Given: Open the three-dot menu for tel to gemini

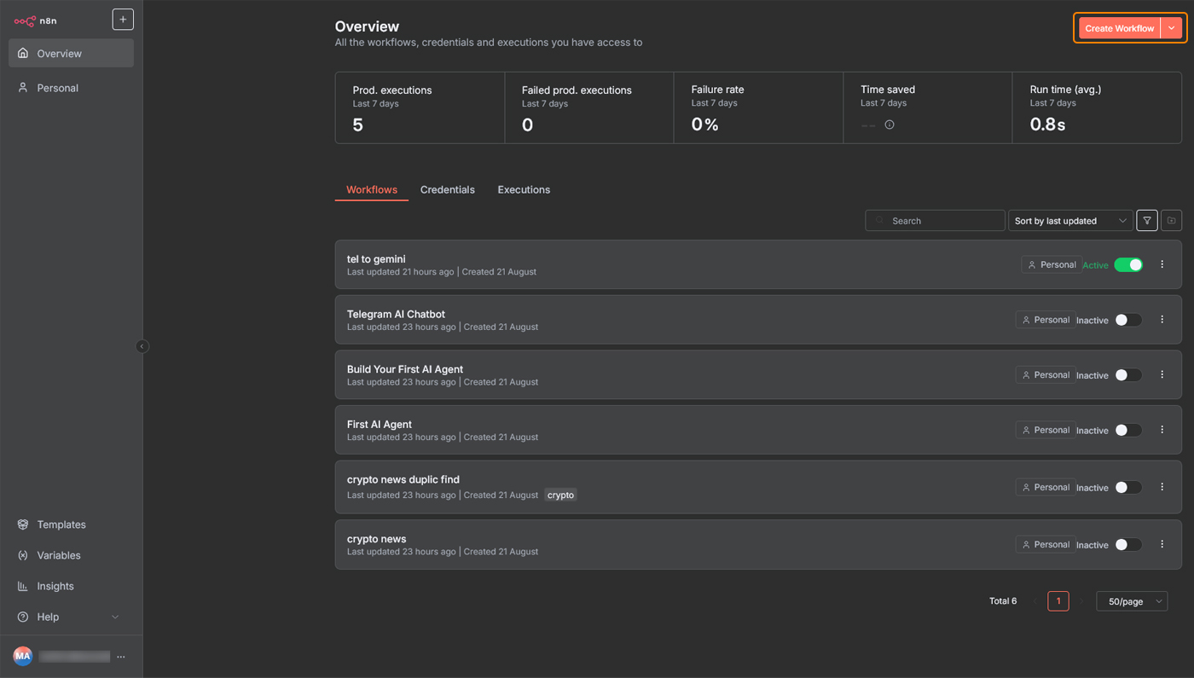Looking at the screenshot, I should pyautogui.click(x=1162, y=264).
